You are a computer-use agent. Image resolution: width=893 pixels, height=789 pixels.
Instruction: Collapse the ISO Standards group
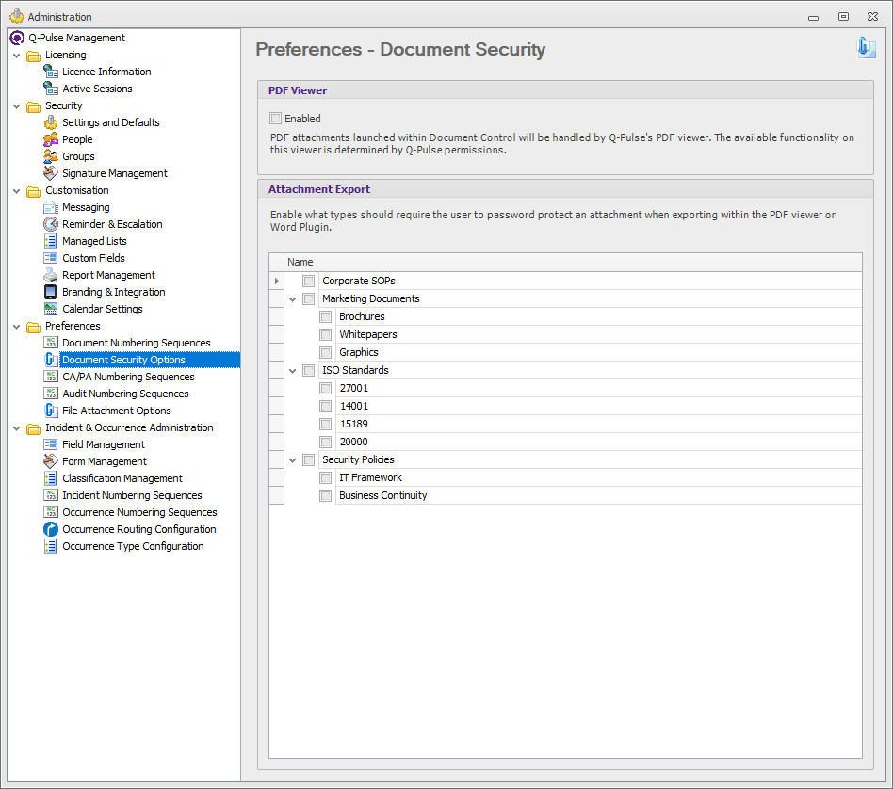click(293, 371)
